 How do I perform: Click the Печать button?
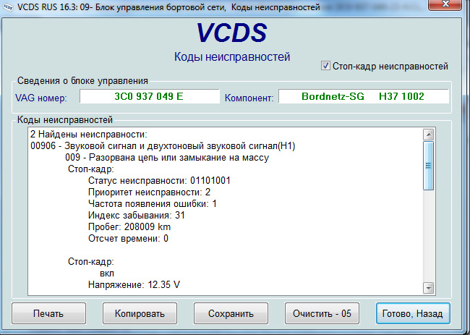click(x=48, y=313)
